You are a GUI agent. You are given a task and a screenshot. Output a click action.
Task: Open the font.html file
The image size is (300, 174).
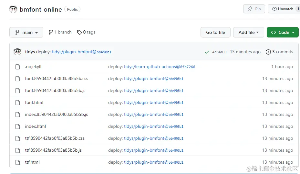click(34, 102)
